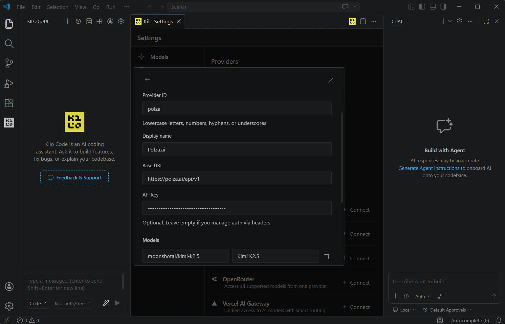Toggle the secondary side bar layout

(444, 7)
